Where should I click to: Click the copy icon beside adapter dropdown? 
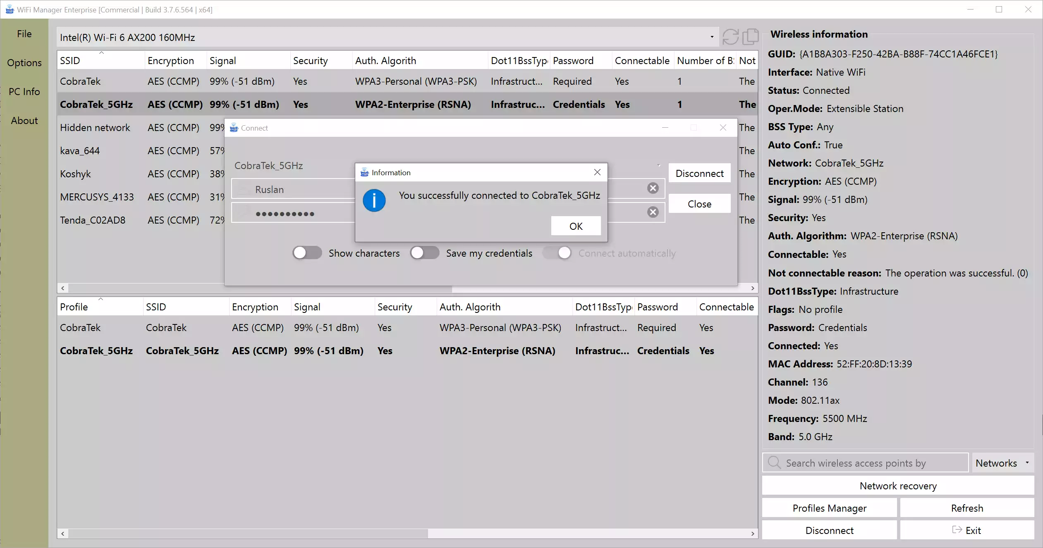pos(750,37)
